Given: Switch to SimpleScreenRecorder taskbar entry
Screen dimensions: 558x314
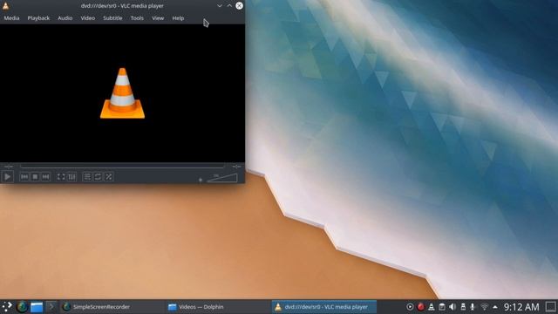Looking at the screenshot, I should pyautogui.click(x=112, y=307).
